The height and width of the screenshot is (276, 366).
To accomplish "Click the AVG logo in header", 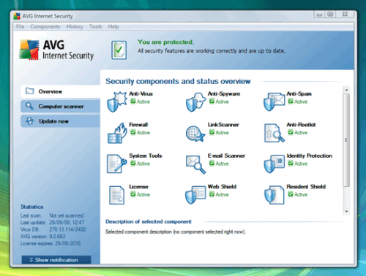I will [x=29, y=50].
